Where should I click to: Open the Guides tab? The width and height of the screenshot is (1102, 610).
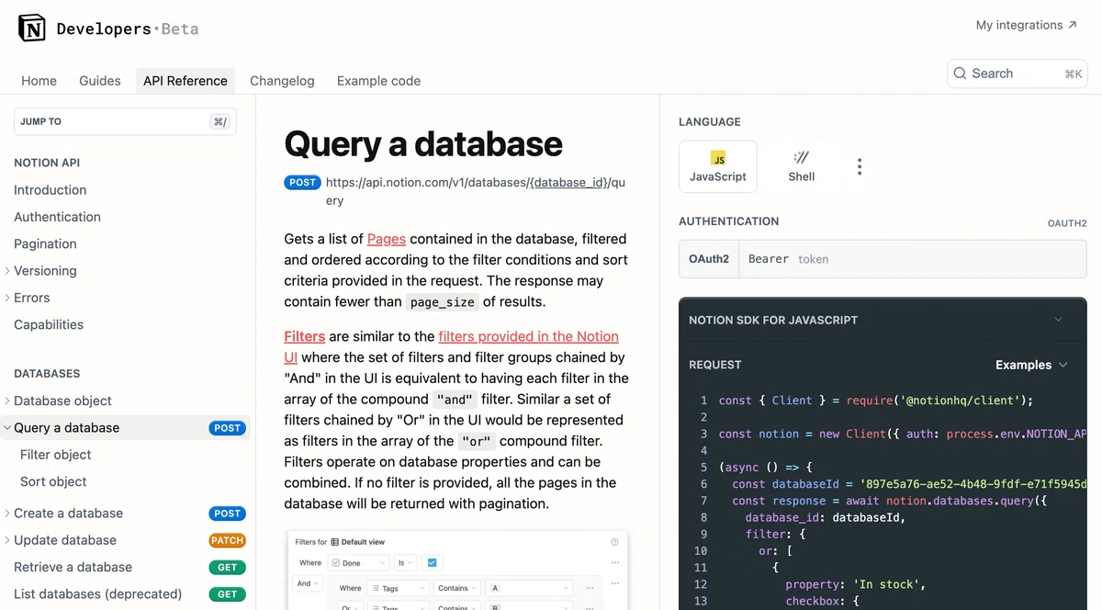(x=100, y=81)
